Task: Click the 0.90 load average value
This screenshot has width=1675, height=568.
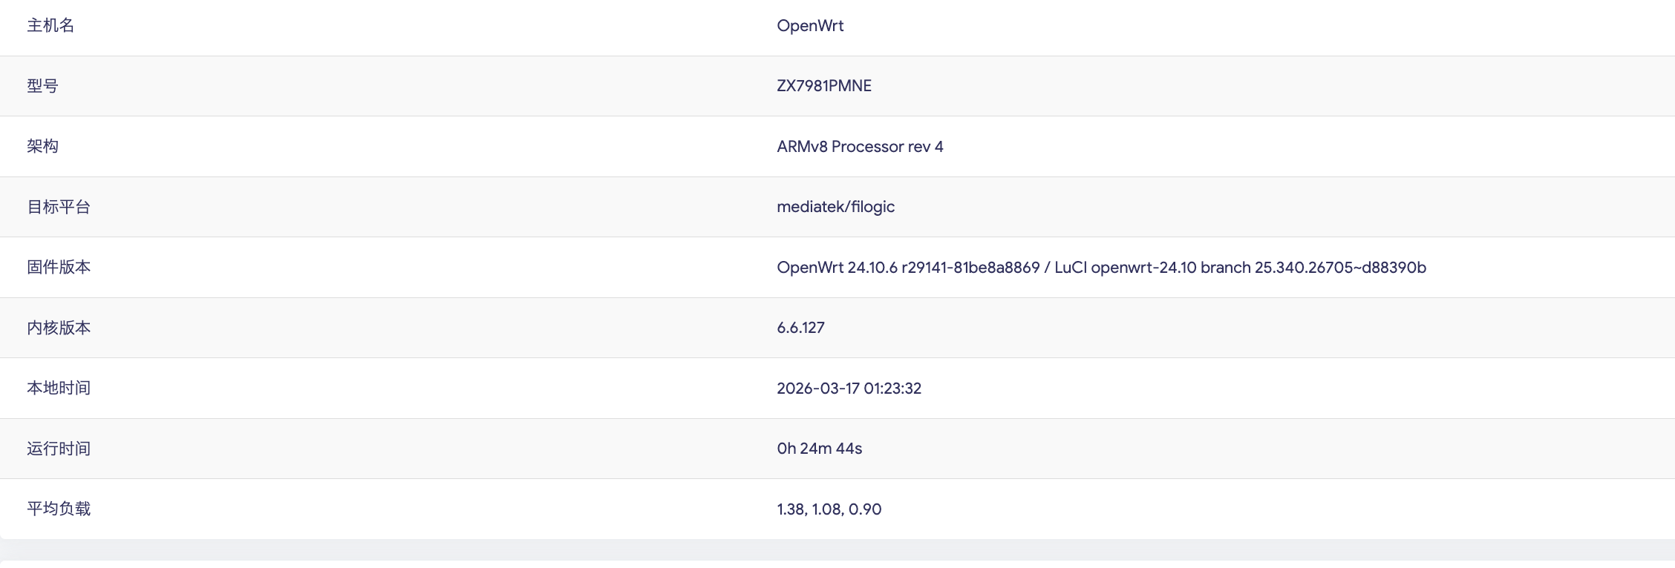Action: click(x=865, y=509)
